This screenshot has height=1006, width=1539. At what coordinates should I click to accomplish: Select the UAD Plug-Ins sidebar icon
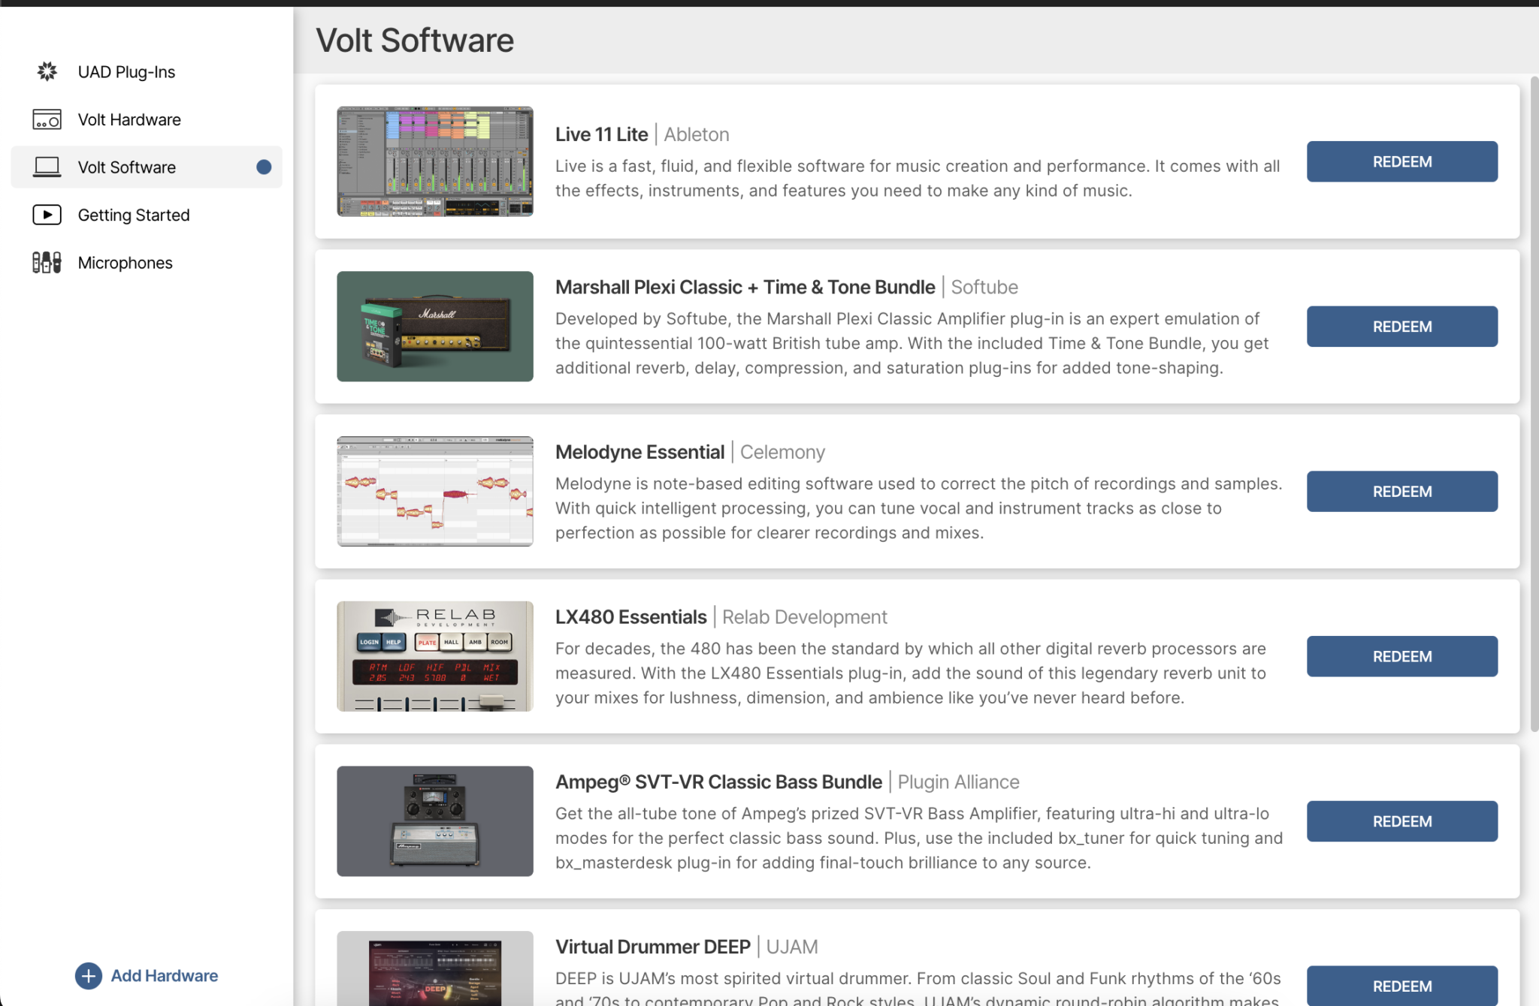pos(47,71)
